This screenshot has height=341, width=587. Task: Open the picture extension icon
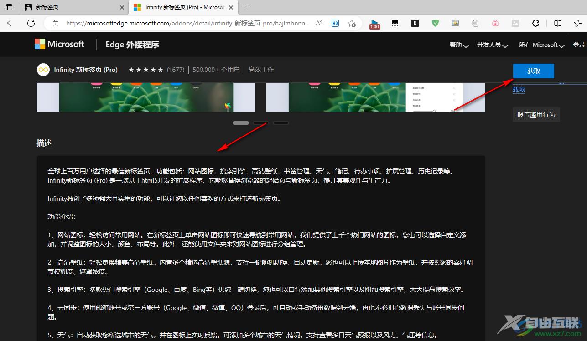click(455, 23)
